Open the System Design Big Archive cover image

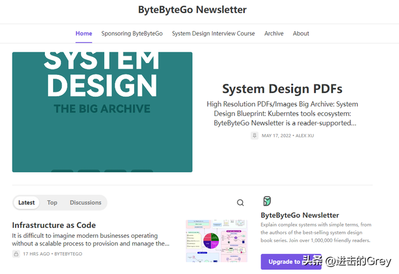(x=102, y=112)
